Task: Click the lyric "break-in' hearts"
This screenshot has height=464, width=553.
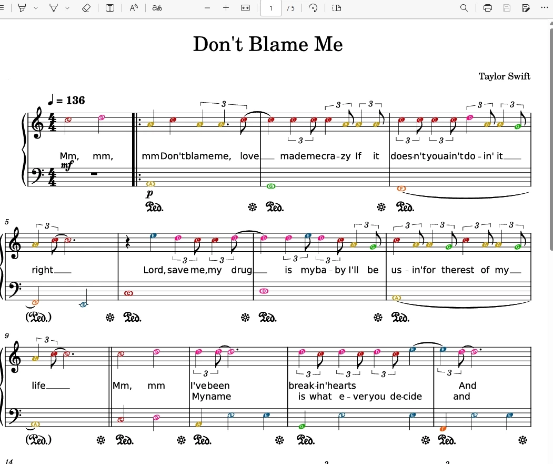Action: (323, 386)
